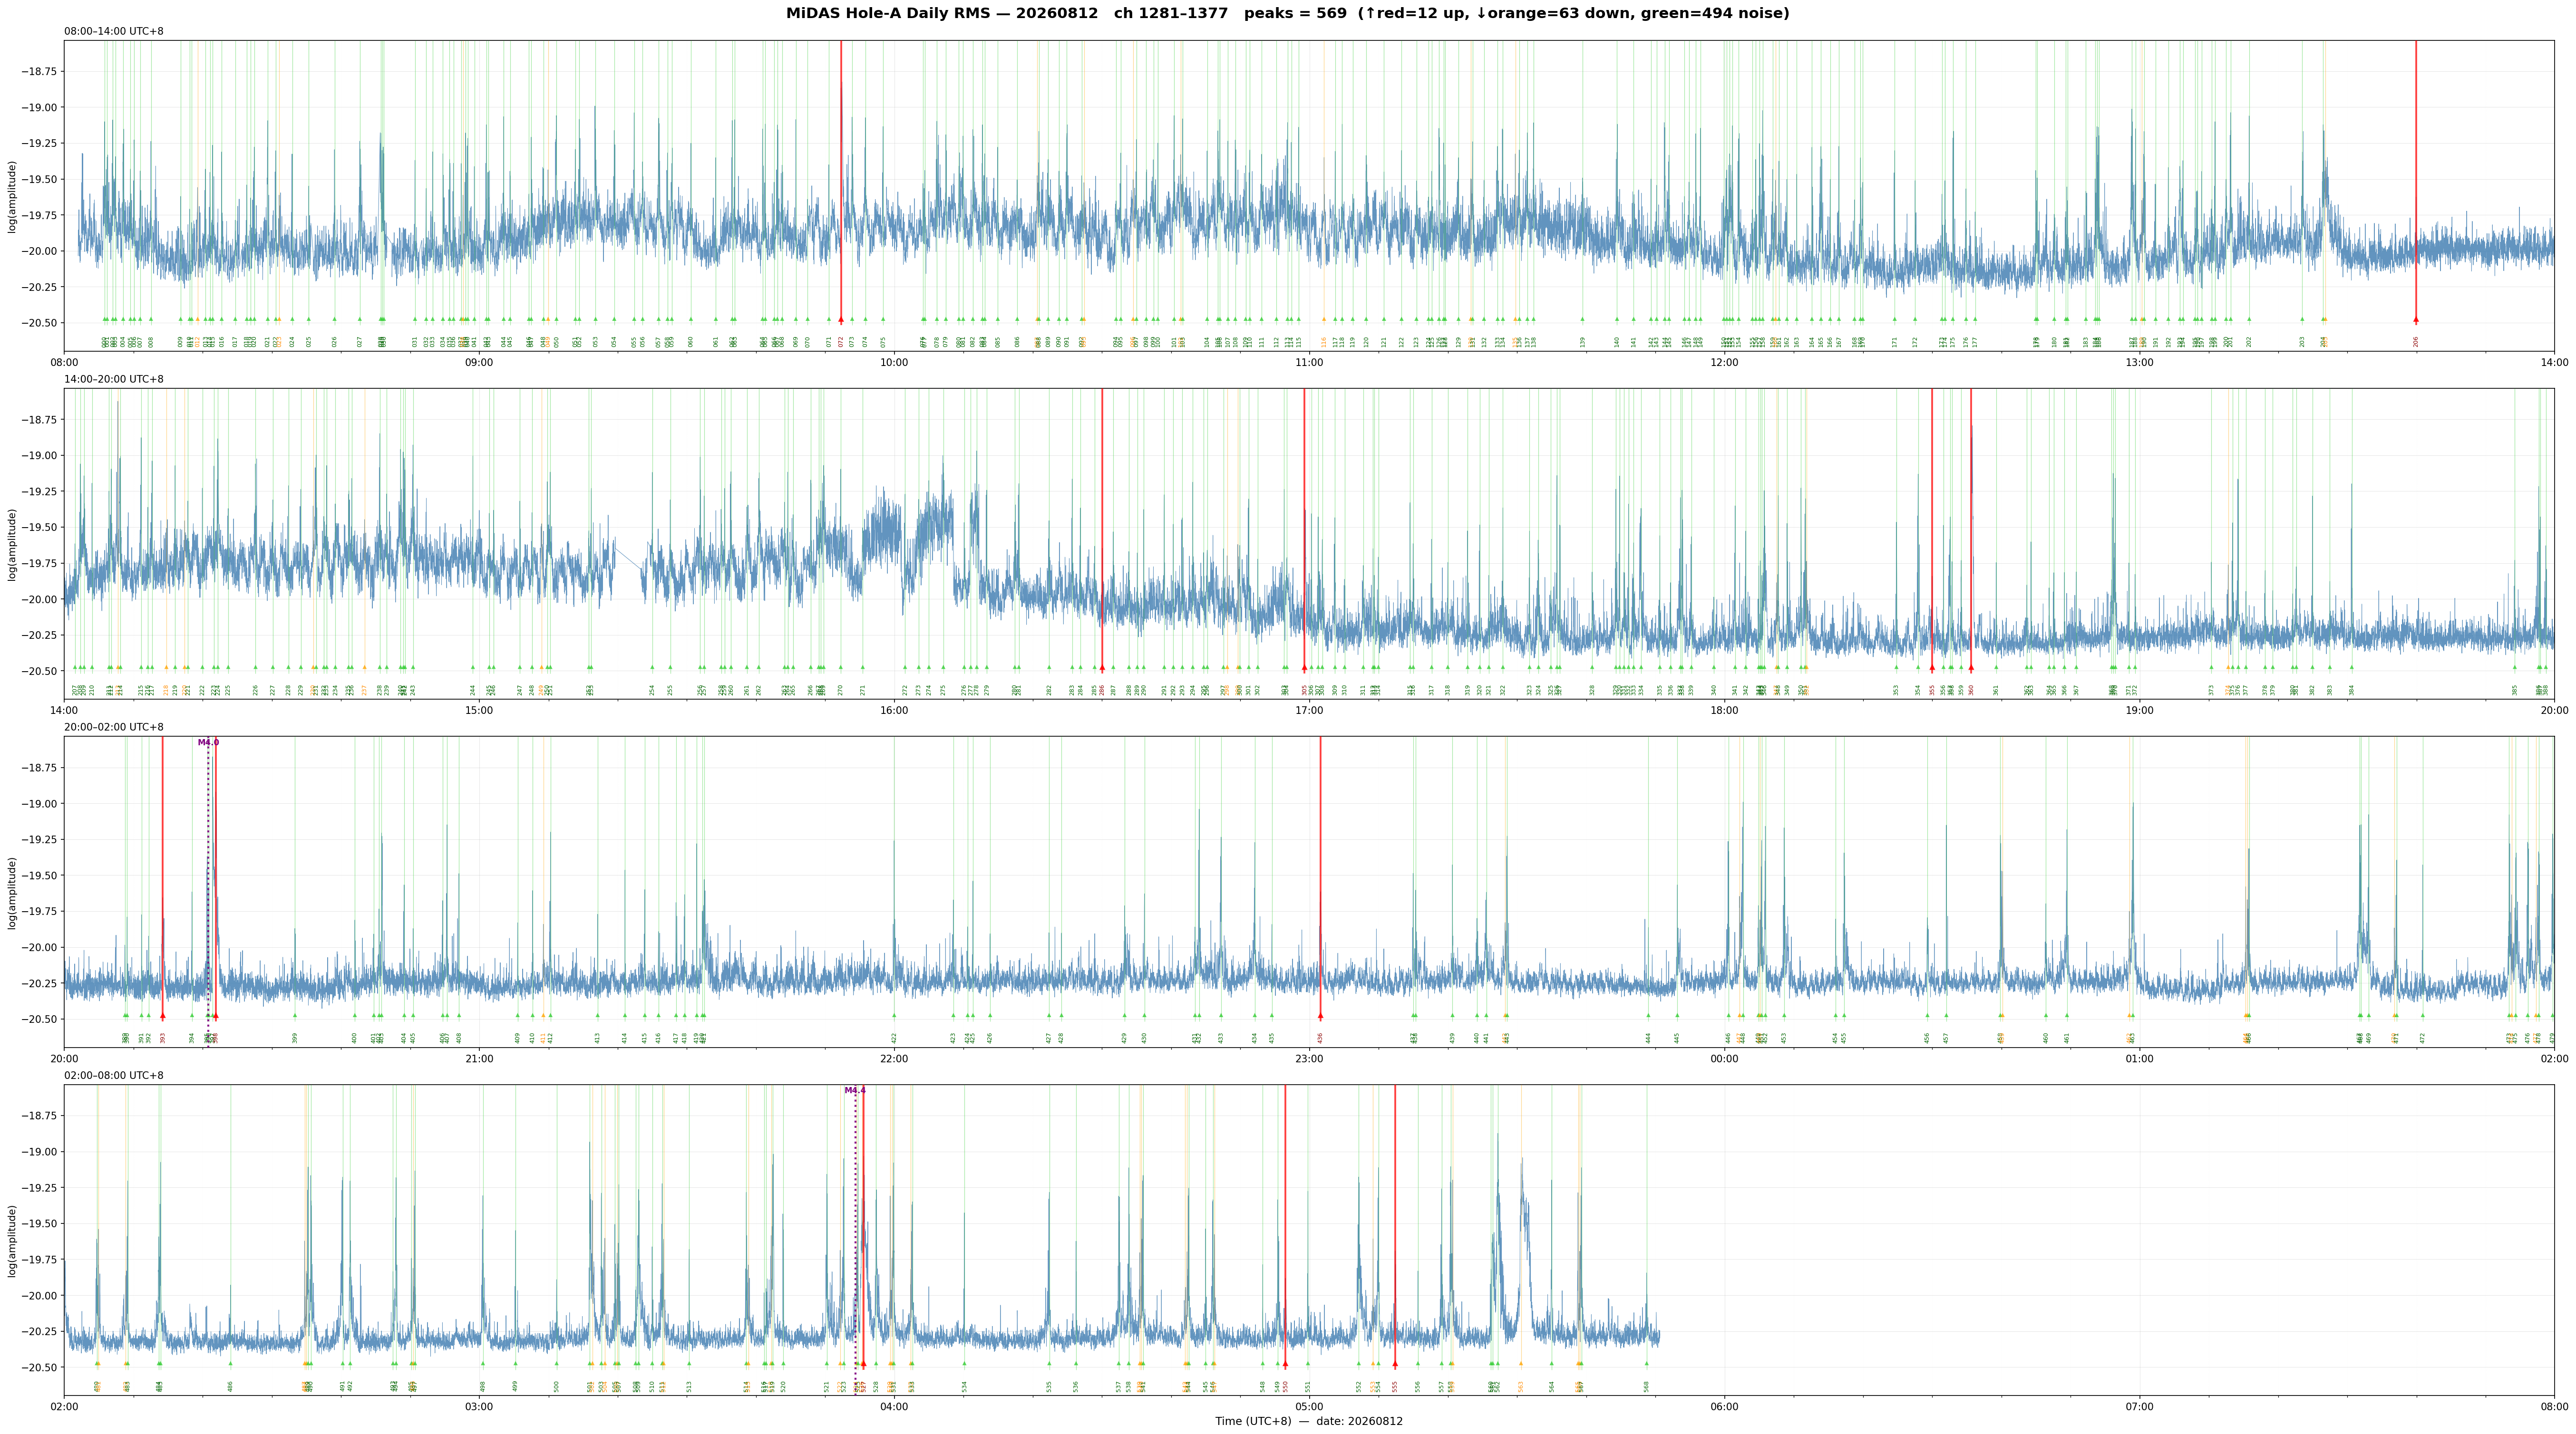Click the 13:00 time tick label
The height and width of the screenshot is (1434, 2576).
(2139, 362)
